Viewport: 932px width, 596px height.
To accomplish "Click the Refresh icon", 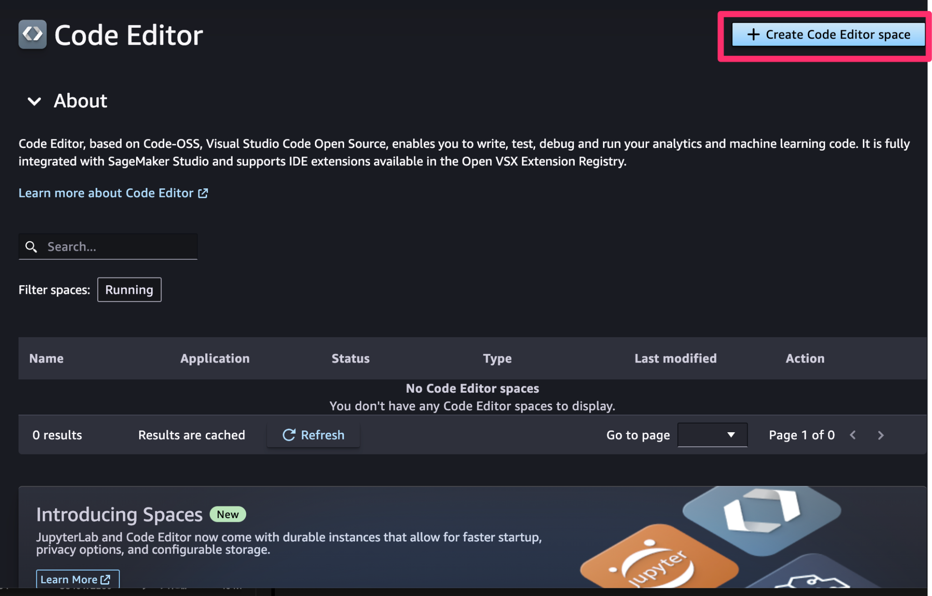I will (289, 435).
